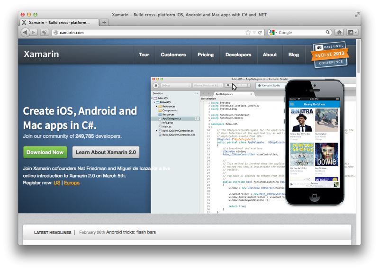Image resolution: width=379 pixels, height=270 pixels.
Task: Expand the Rdio_iOSViewController.cs node
Action: (157, 131)
